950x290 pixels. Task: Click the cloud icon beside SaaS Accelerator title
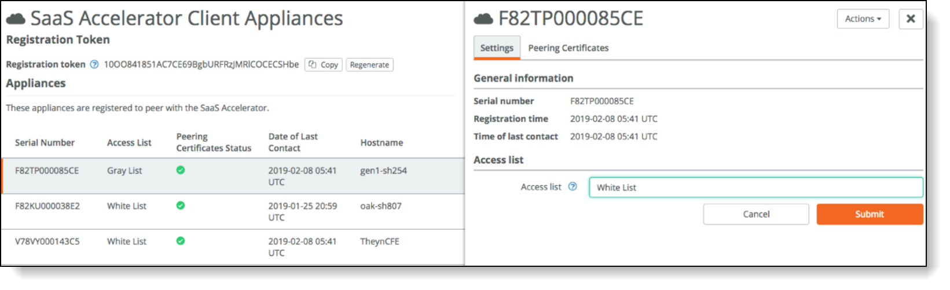(x=16, y=19)
